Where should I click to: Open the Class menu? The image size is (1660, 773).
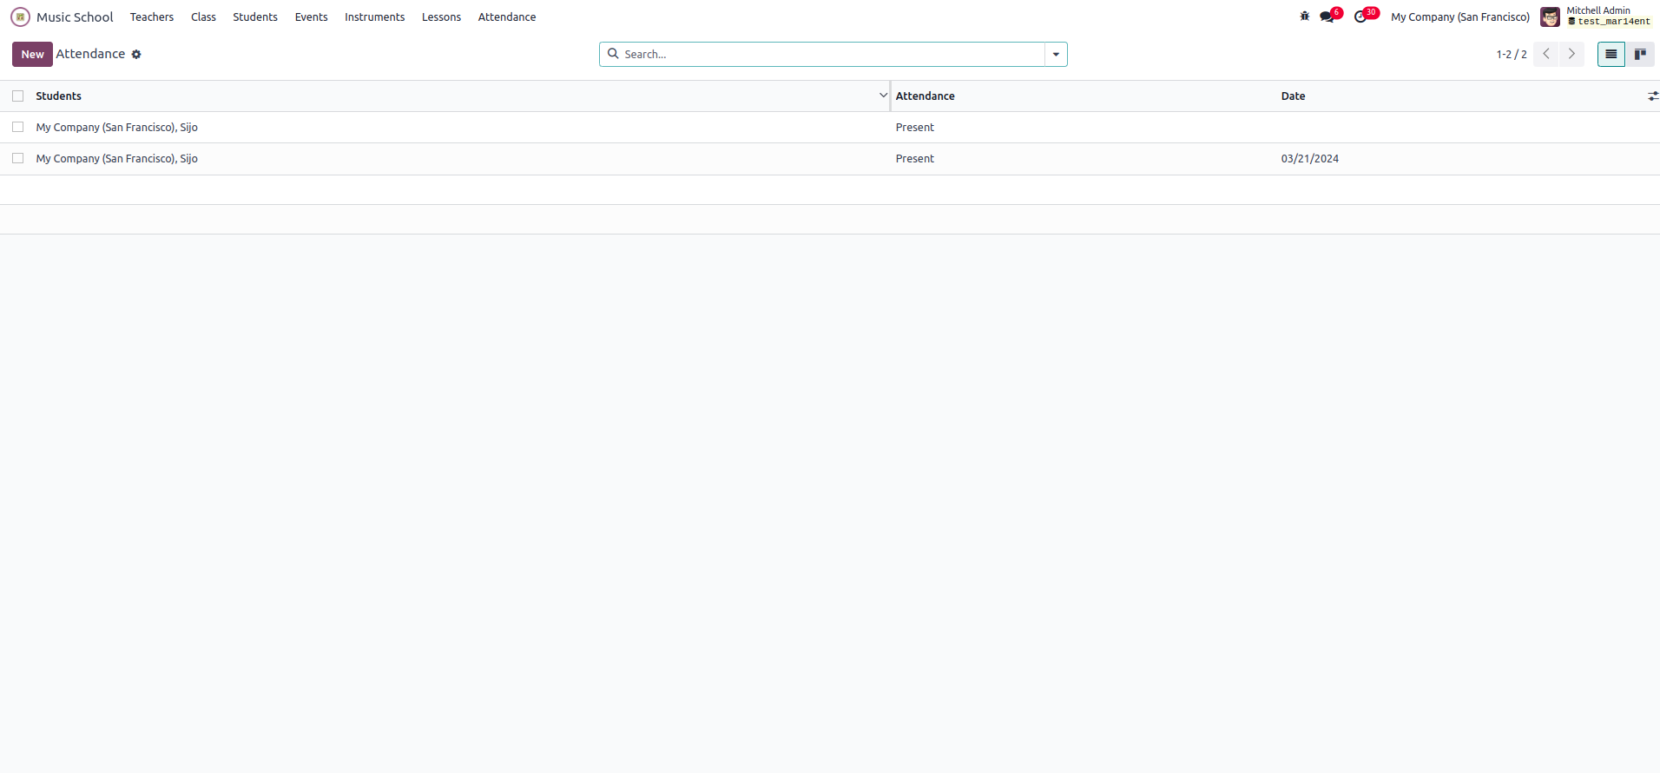[x=203, y=17]
